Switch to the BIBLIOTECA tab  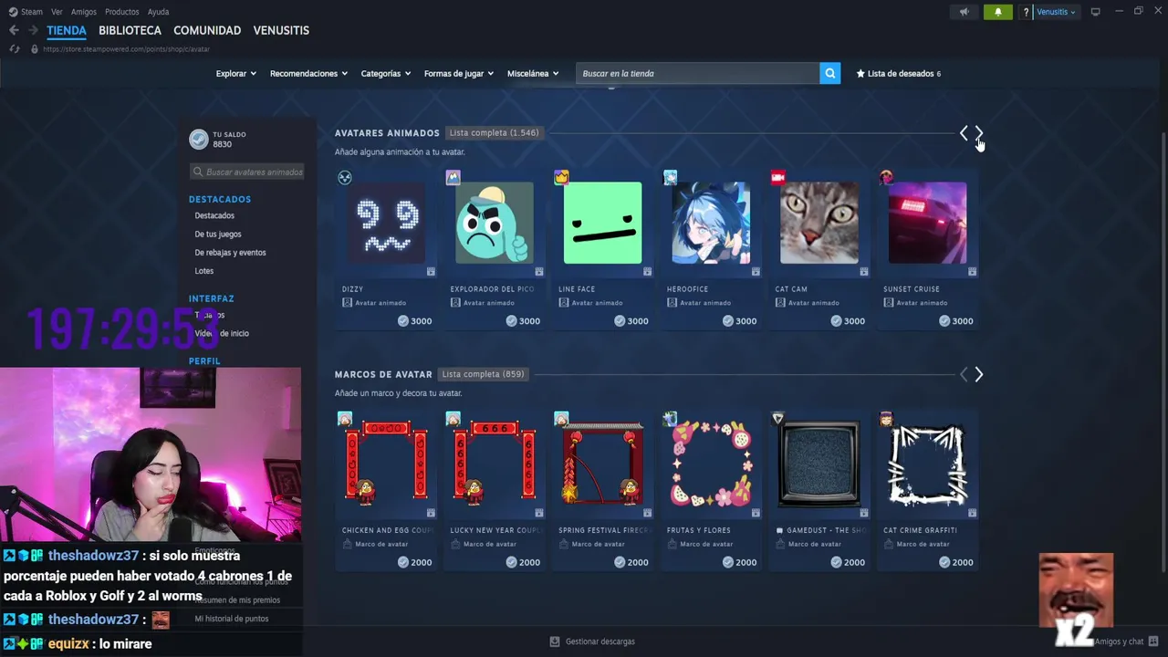click(x=130, y=30)
